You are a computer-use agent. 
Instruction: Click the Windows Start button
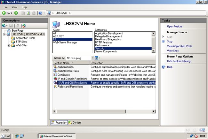5,136
